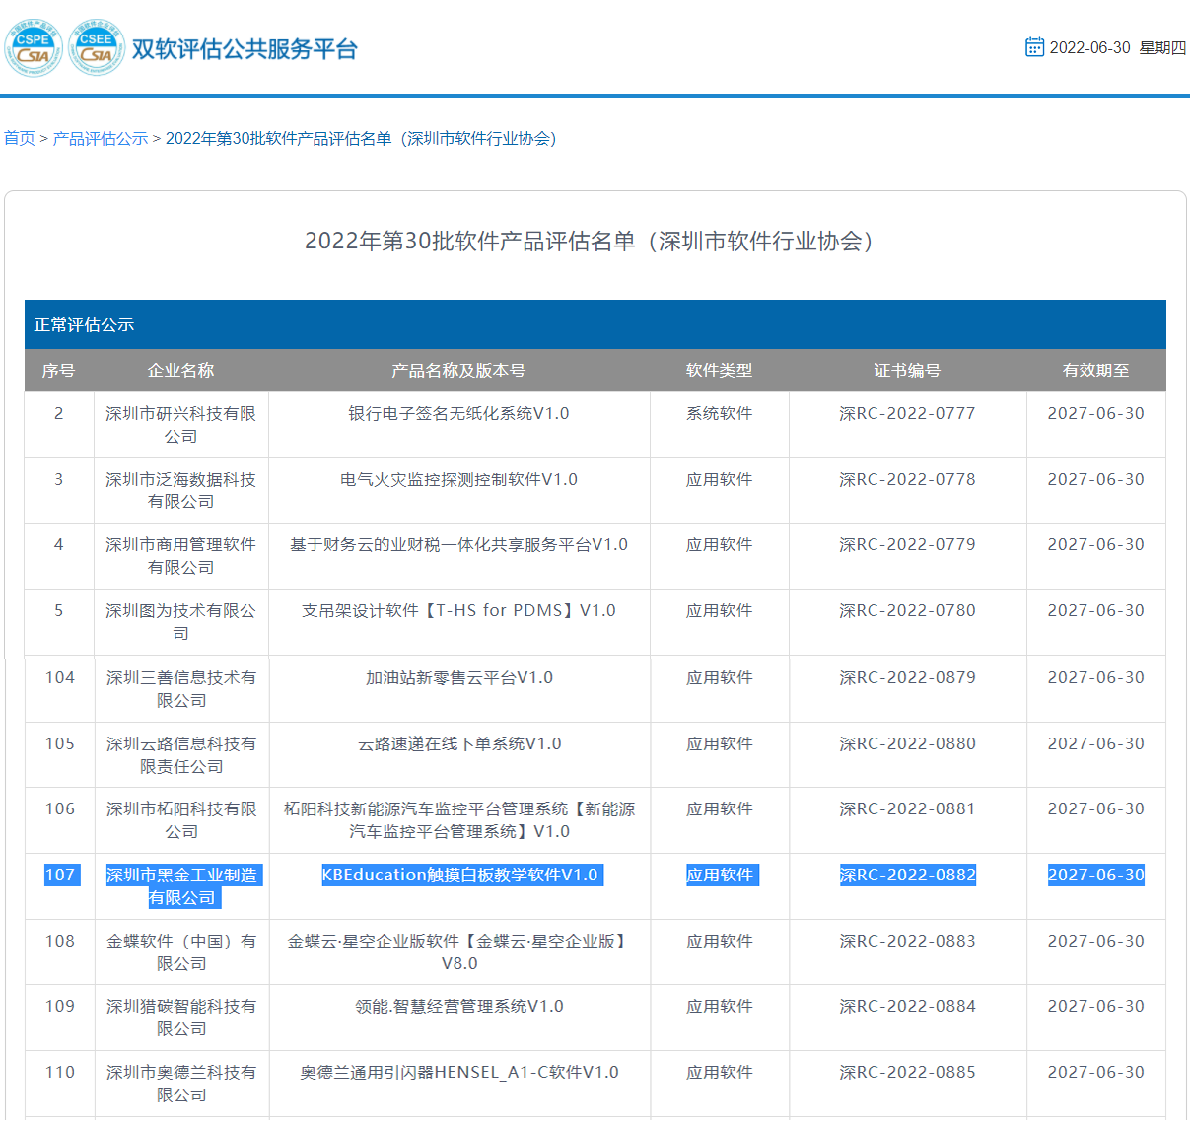
Task: Click 银行电子签名无纸化系统V1.0 product cell
Action: [x=458, y=413]
